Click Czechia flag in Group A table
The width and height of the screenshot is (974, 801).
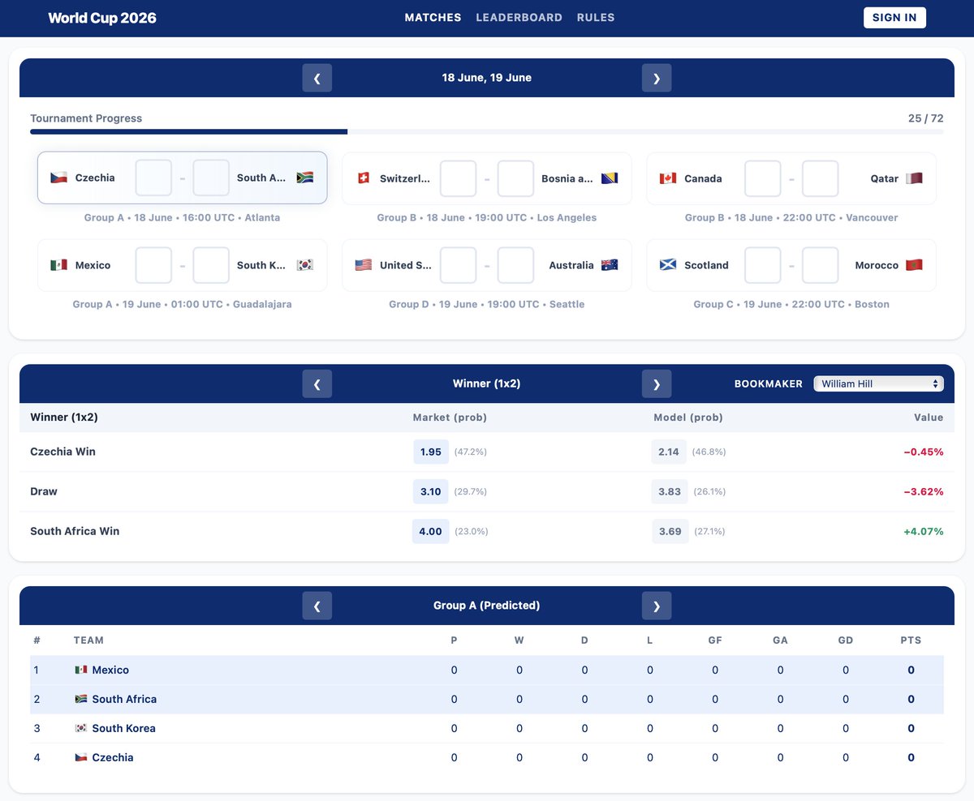coord(81,758)
